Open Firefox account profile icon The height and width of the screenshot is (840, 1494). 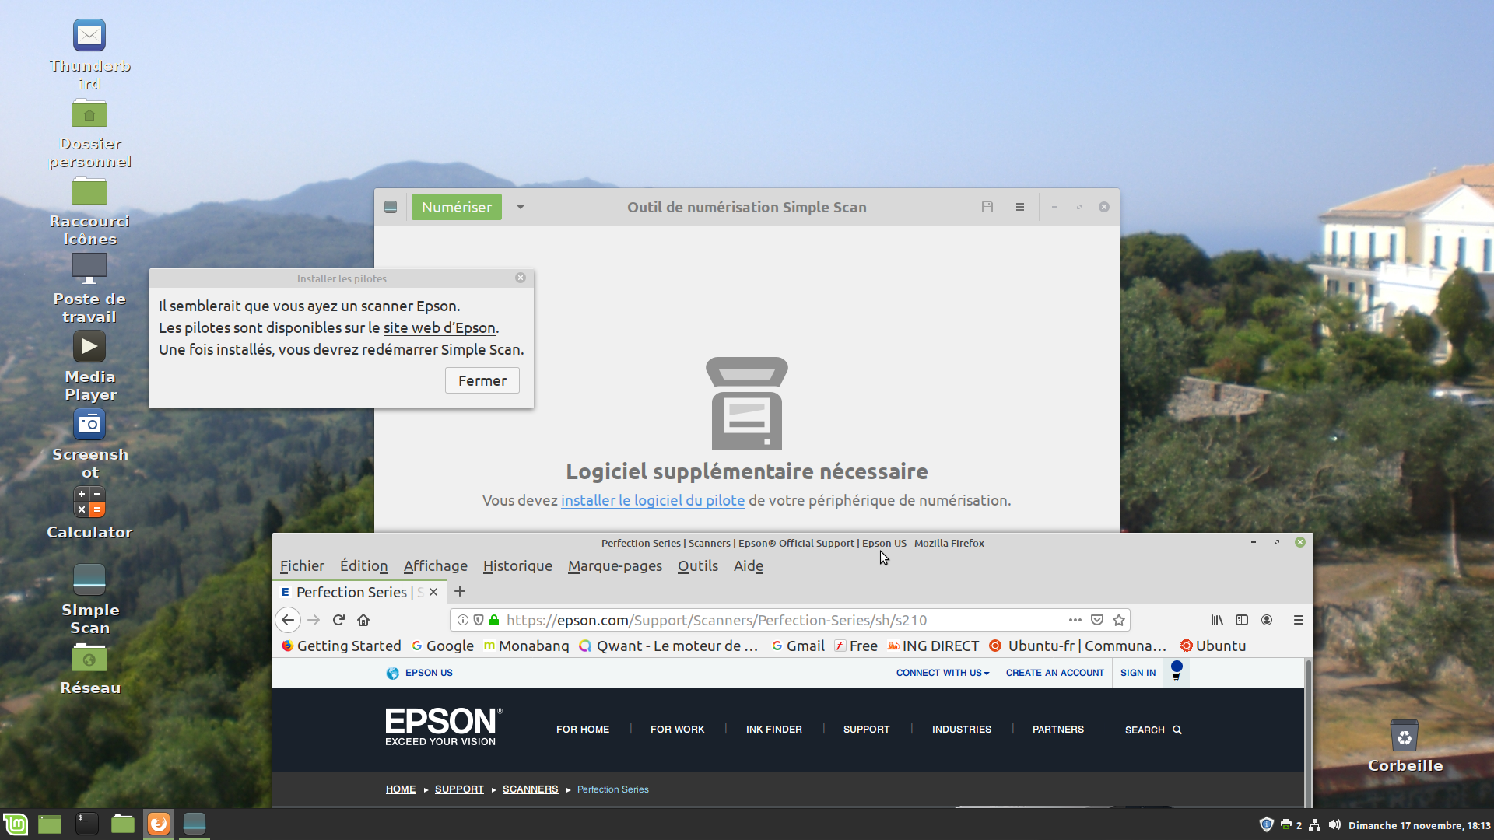[1267, 620]
